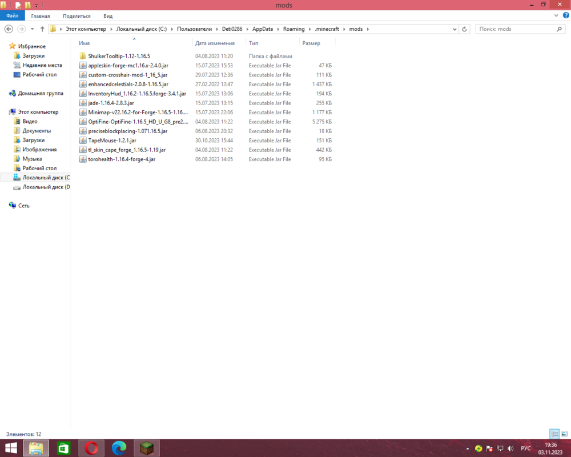This screenshot has height=457, width=571.
Task: Click the volume speaker tray icon
Action: [x=510, y=448]
